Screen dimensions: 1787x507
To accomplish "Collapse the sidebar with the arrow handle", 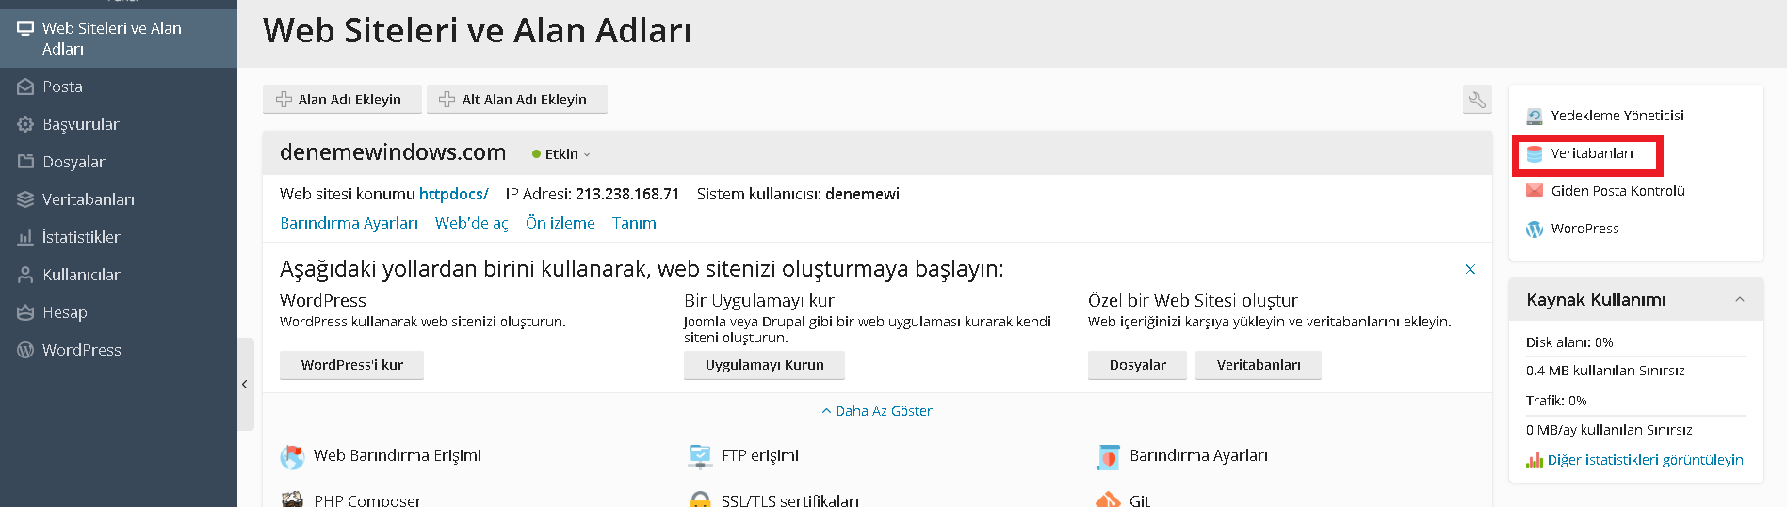I will pos(245,384).
